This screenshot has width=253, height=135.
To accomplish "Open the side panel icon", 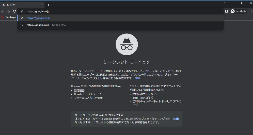I will [x=227, y=11].
